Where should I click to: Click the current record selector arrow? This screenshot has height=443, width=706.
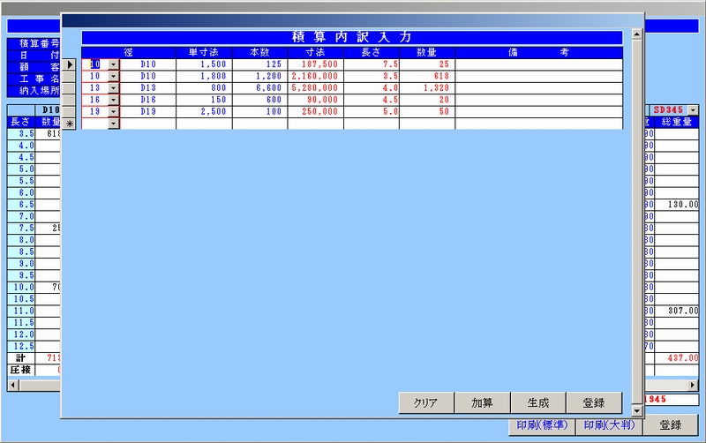point(71,64)
